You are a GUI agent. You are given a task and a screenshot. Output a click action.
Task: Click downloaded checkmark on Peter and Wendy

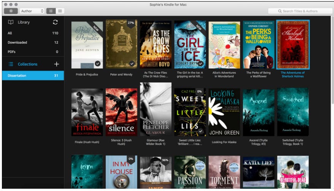(x=132, y=63)
